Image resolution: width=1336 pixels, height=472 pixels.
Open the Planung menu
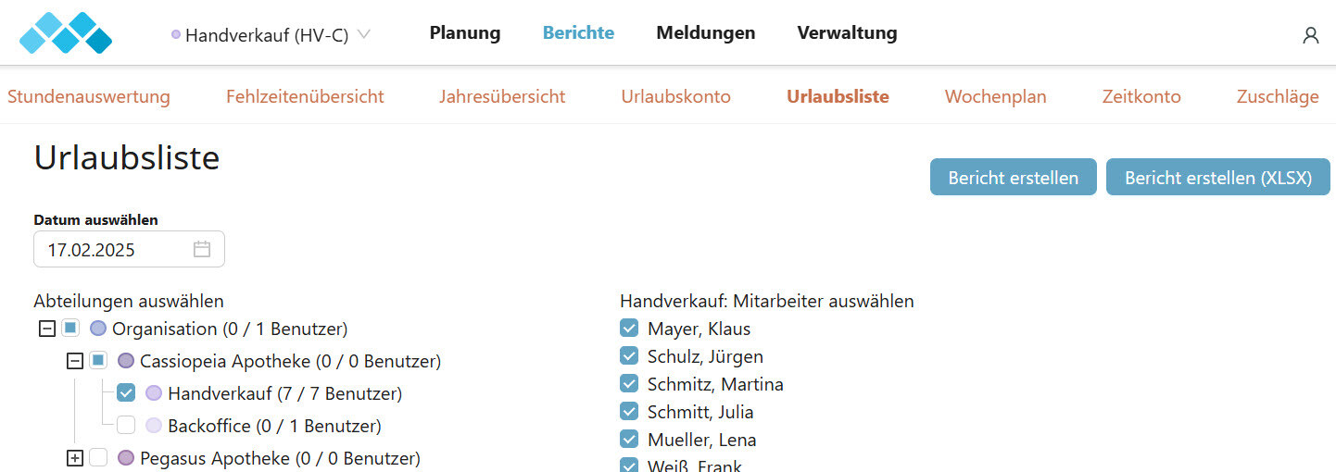[465, 33]
